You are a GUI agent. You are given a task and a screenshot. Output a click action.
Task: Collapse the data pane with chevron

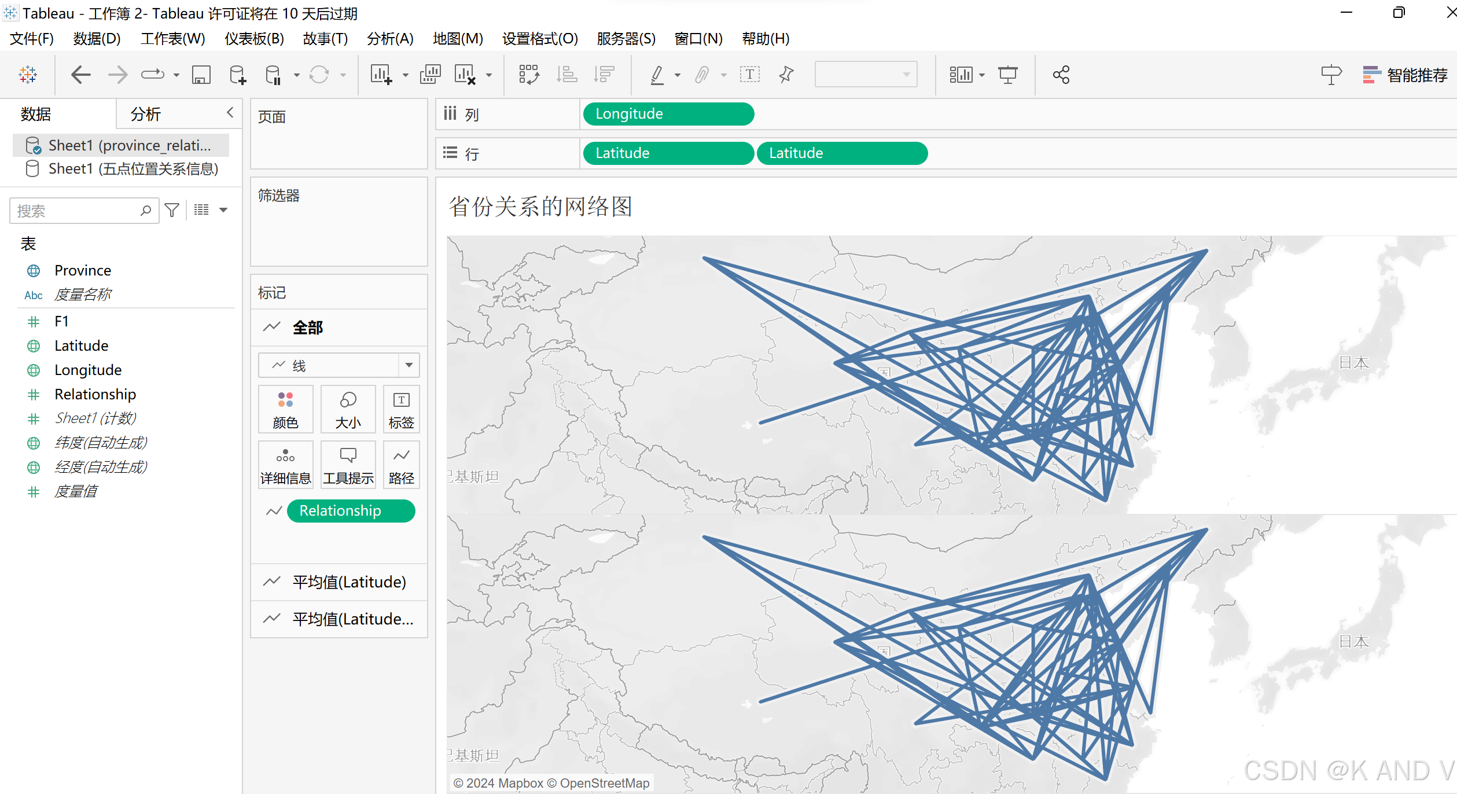(x=230, y=112)
